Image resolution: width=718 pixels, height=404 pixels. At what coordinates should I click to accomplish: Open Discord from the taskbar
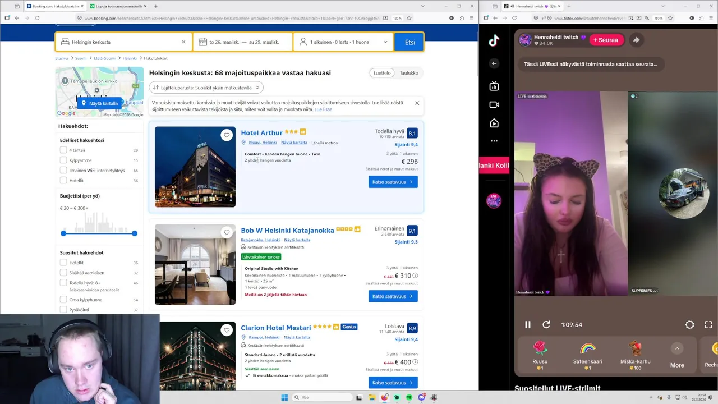coord(421,397)
